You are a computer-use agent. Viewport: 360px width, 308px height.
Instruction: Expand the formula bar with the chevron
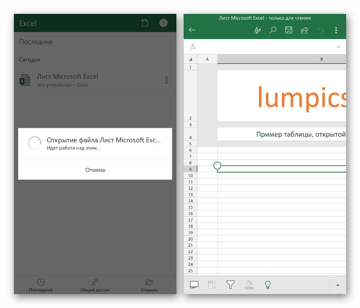[338, 47]
